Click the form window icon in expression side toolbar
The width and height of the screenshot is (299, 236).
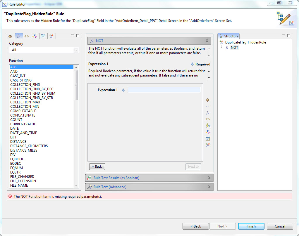208,138
